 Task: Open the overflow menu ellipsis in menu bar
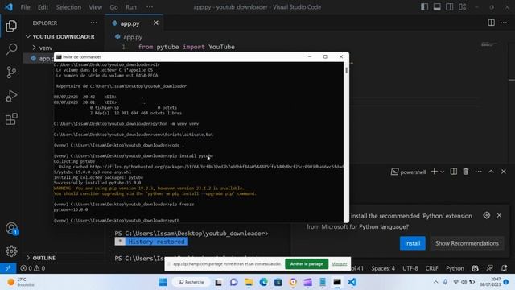pyautogui.click(x=149, y=7)
